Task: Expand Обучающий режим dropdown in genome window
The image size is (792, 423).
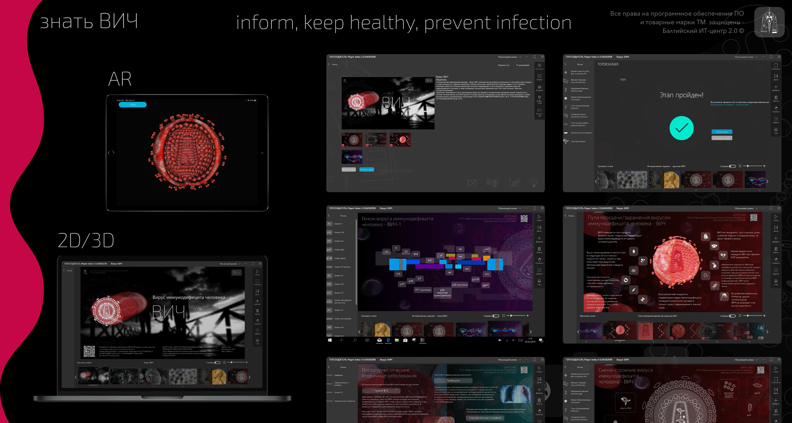Action: tap(509, 208)
